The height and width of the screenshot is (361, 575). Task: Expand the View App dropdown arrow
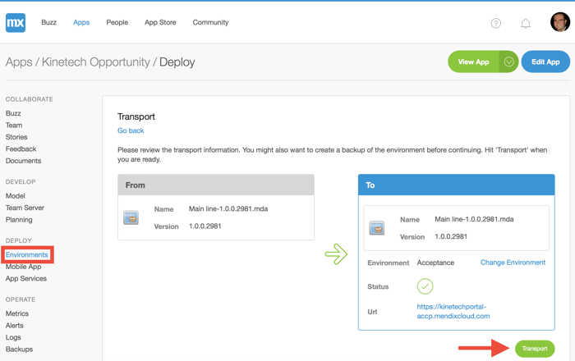click(x=508, y=62)
